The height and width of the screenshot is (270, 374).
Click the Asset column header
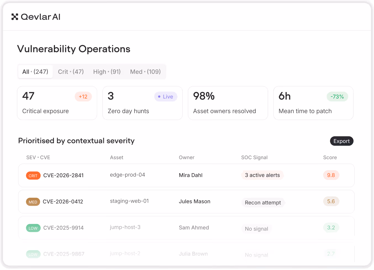point(117,157)
